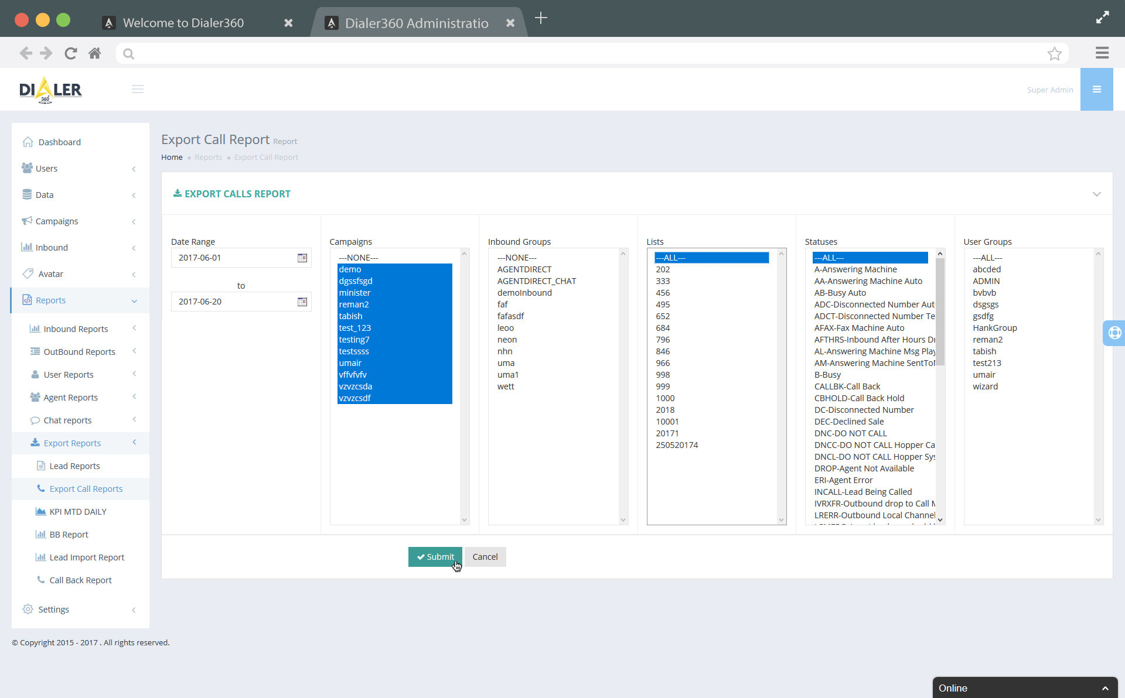The width and height of the screenshot is (1125, 698).
Task: Click the Avatar icon in the sidebar
Action: (27, 273)
